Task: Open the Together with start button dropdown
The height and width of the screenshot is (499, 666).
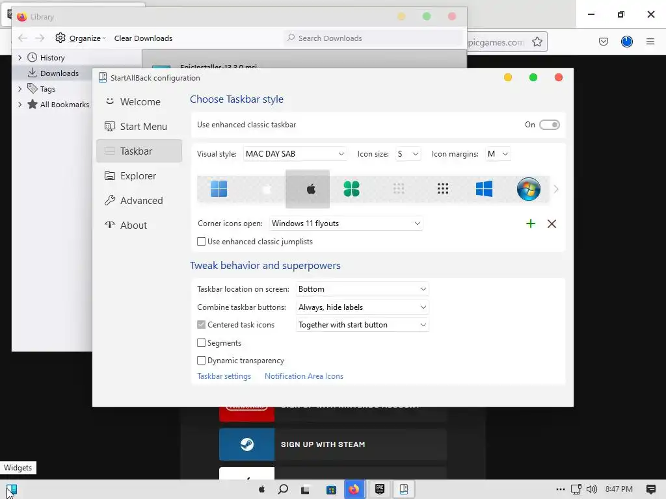Action: coord(362,325)
